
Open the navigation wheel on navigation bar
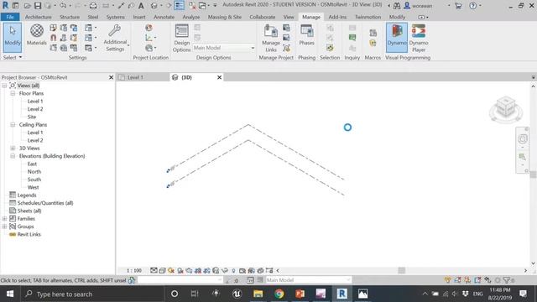[522, 139]
